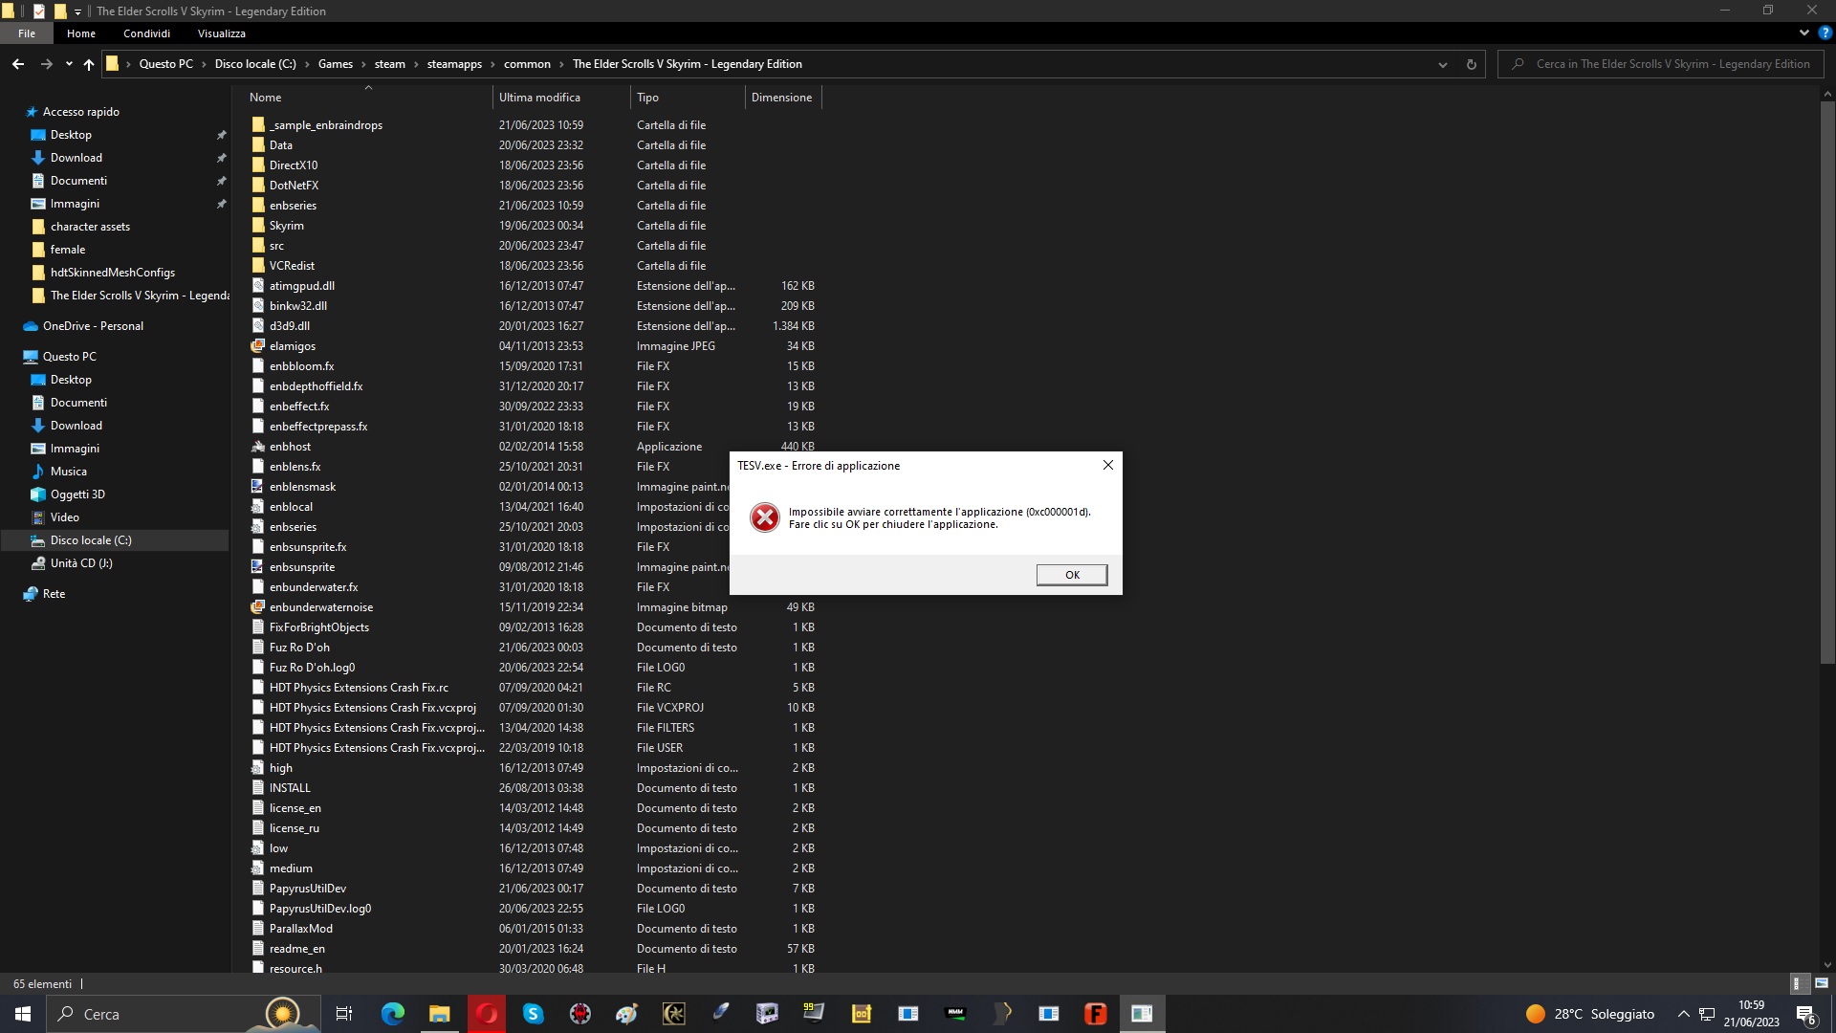
Task: Select 'common' in the address breadcrumb
Action: 527,64
